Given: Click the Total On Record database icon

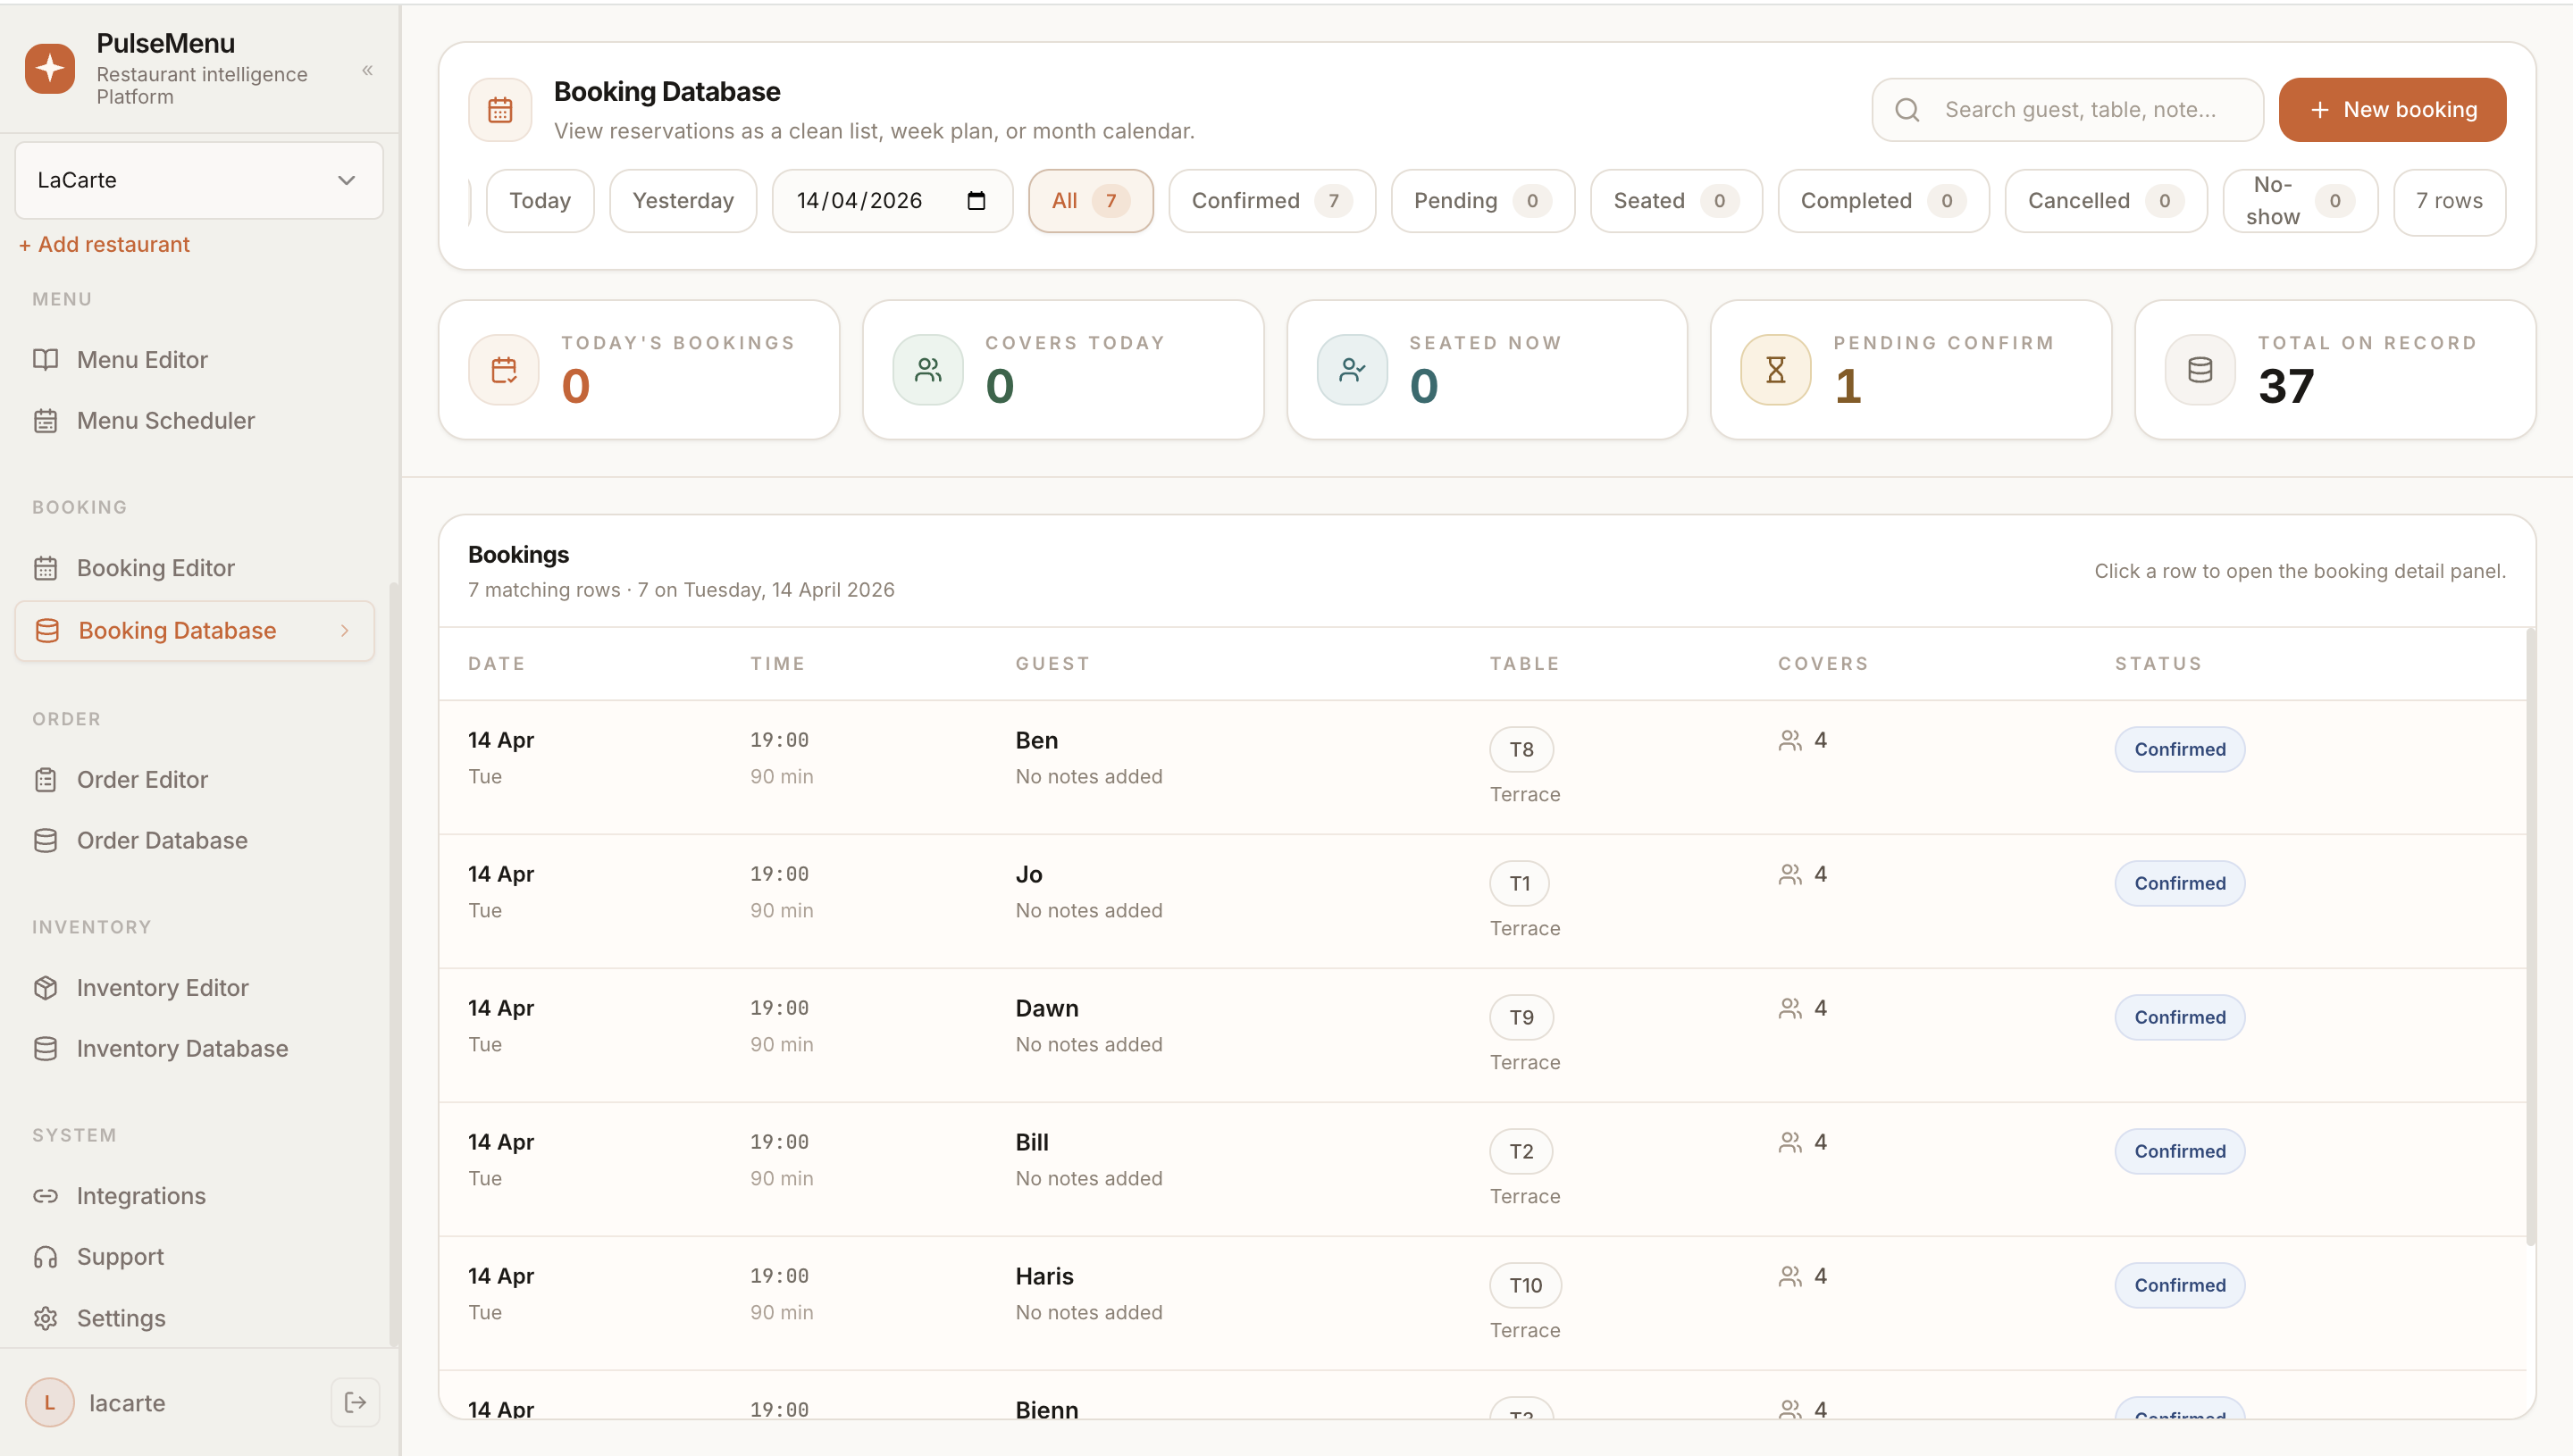Looking at the screenshot, I should point(2200,370).
